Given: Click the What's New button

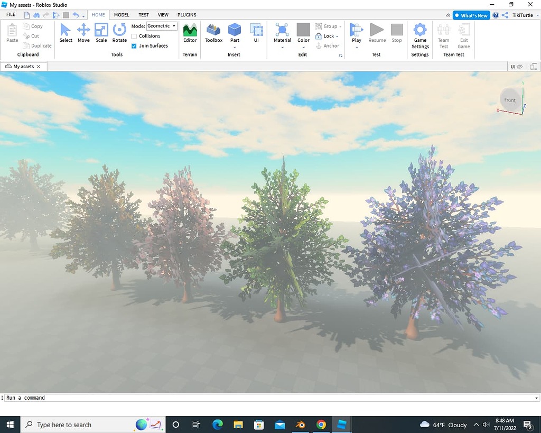Looking at the screenshot, I should (x=471, y=15).
